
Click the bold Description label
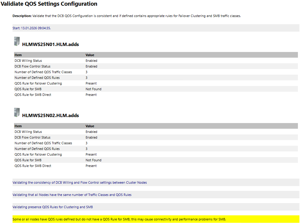click(x=22, y=16)
